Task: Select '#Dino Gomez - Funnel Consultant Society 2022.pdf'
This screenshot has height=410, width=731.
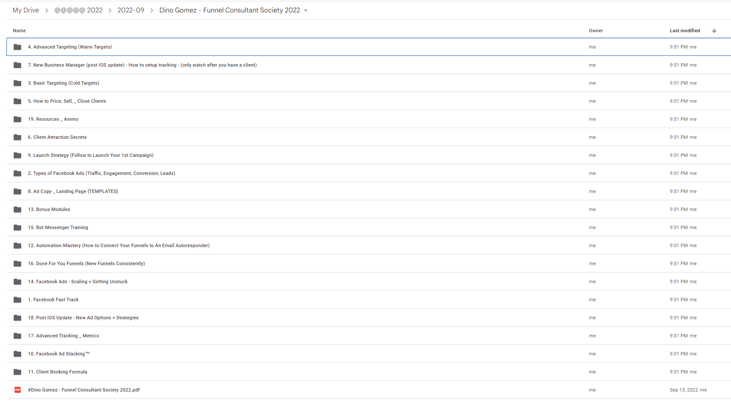Action: coord(84,390)
